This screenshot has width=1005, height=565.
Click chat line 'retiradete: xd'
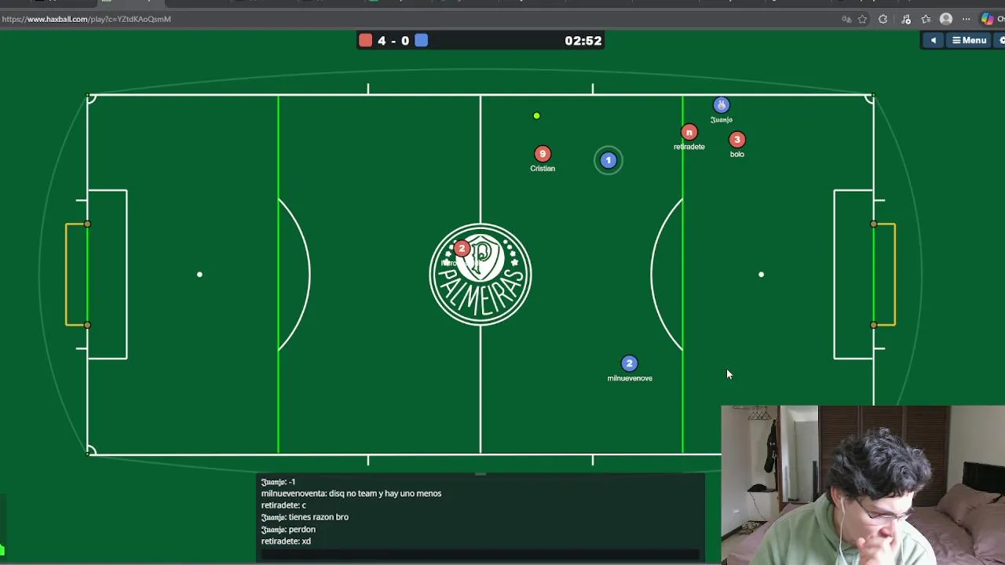coord(286,541)
